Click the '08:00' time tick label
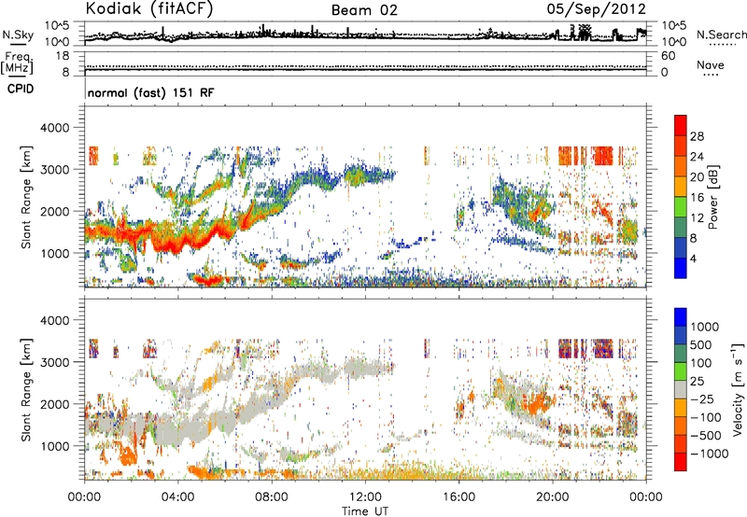This screenshot has height=517, width=747. (272, 497)
